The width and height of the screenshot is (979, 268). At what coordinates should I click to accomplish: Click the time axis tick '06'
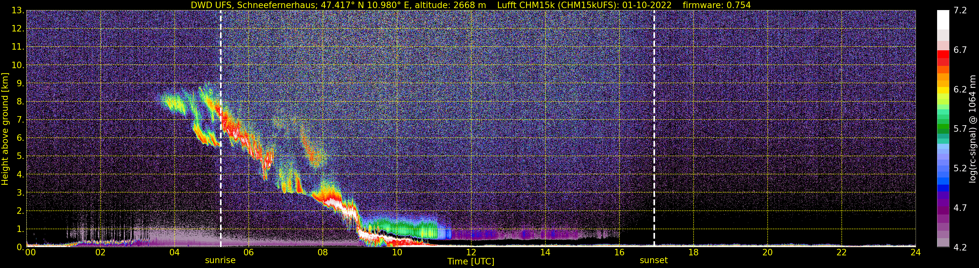(249, 253)
